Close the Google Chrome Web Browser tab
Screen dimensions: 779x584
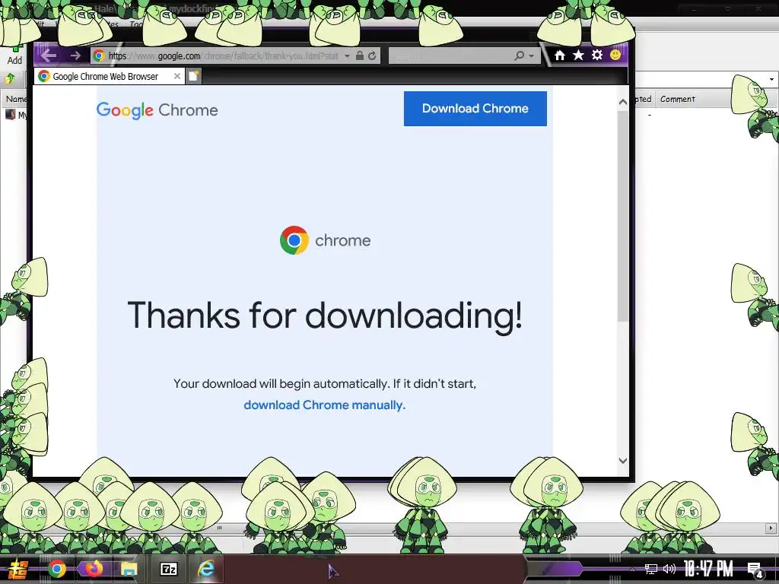[176, 76]
